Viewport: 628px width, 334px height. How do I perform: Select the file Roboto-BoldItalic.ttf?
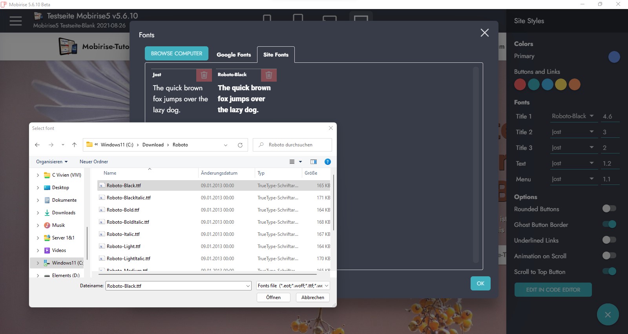coord(214,222)
